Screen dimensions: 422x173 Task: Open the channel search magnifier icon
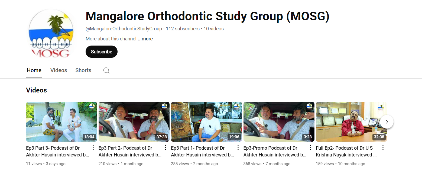(x=106, y=71)
